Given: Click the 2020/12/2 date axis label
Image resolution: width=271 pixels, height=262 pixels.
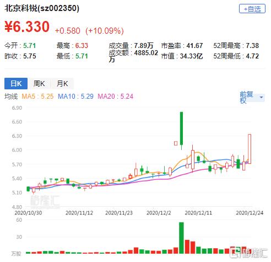Looking at the screenshot, I should pyautogui.click(x=159, y=213).
